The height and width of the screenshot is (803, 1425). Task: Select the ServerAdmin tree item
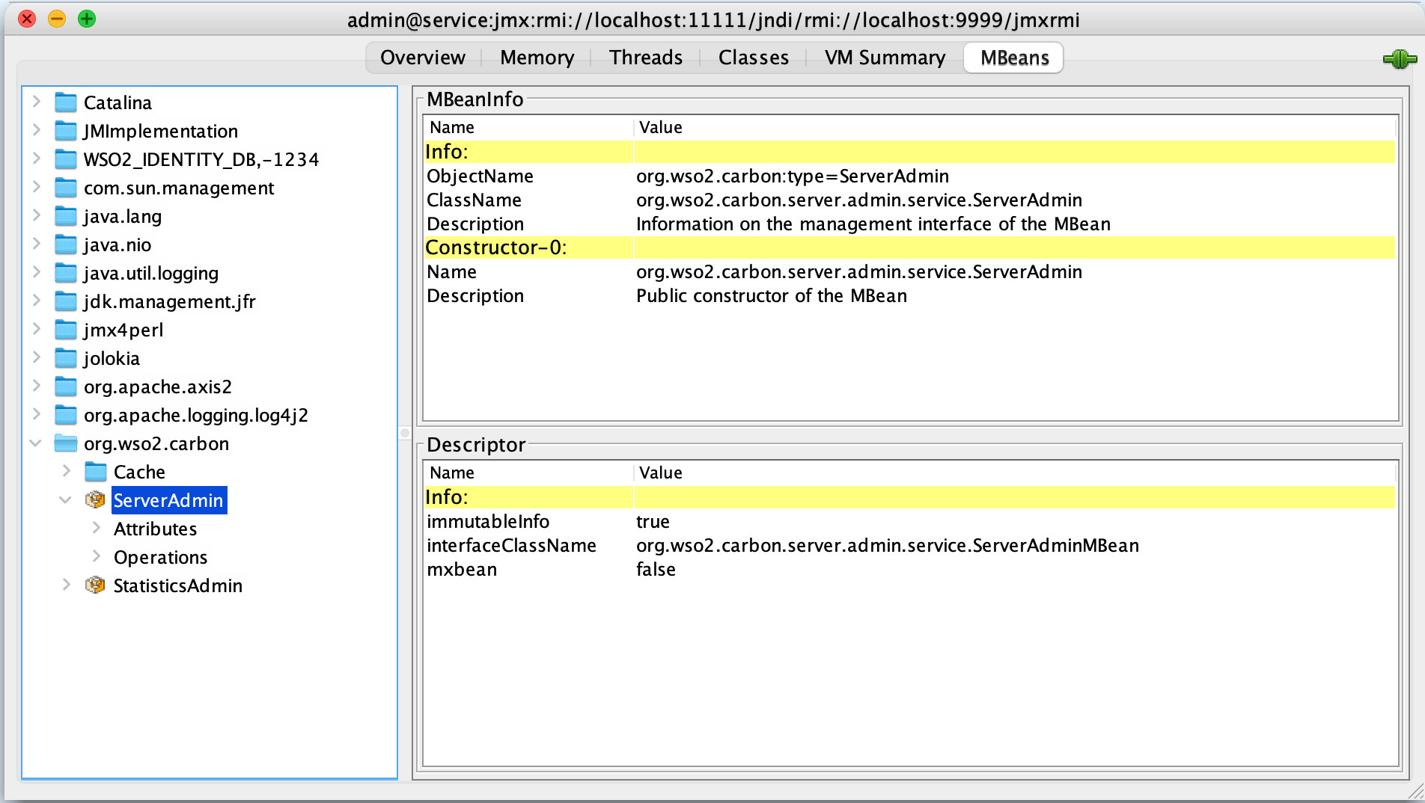click(x=168, y=500)
